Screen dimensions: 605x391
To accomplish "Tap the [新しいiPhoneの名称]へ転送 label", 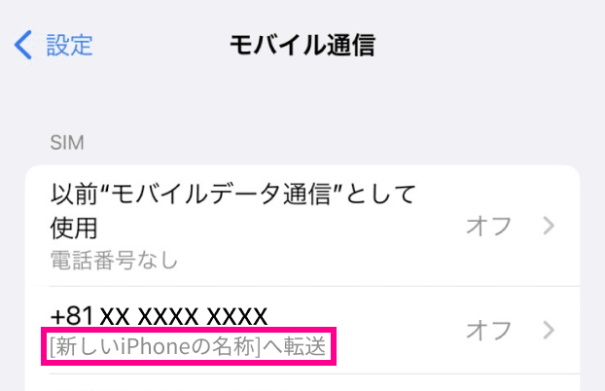I will point(189,346).
